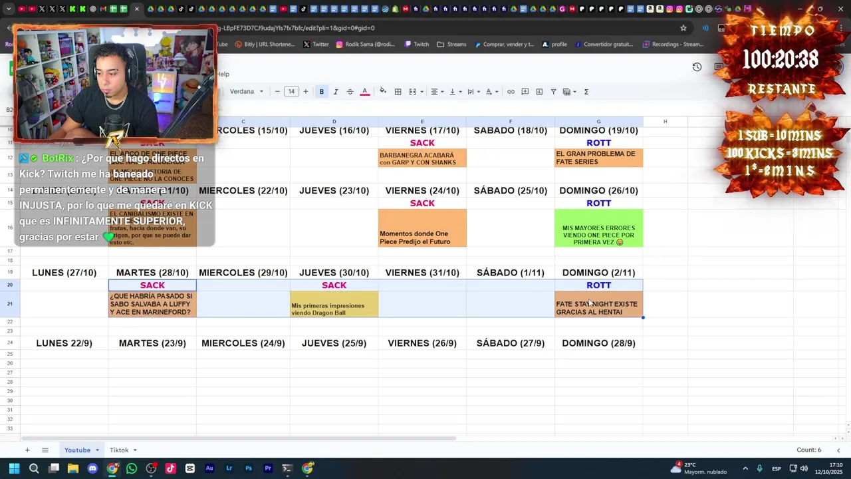
Task: Select column H header
Action: coord(665,122)
